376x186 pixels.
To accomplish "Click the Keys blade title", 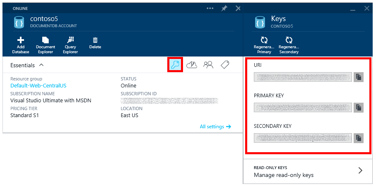I will 278,19.
